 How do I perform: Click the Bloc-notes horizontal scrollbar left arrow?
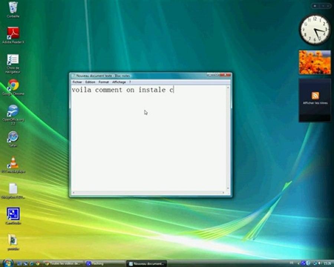click(x=74, y=193)
